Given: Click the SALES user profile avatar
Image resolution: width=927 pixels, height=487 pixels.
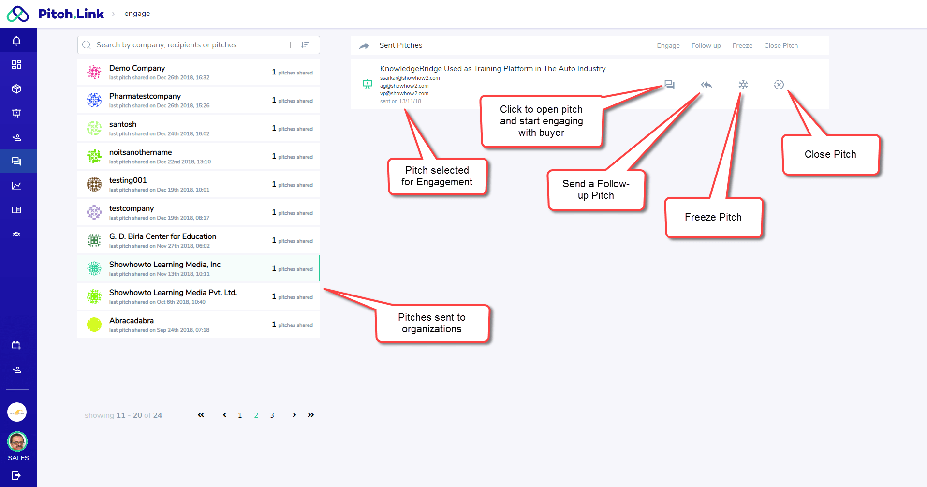Looking at the screenshot, I should [17, 442].
